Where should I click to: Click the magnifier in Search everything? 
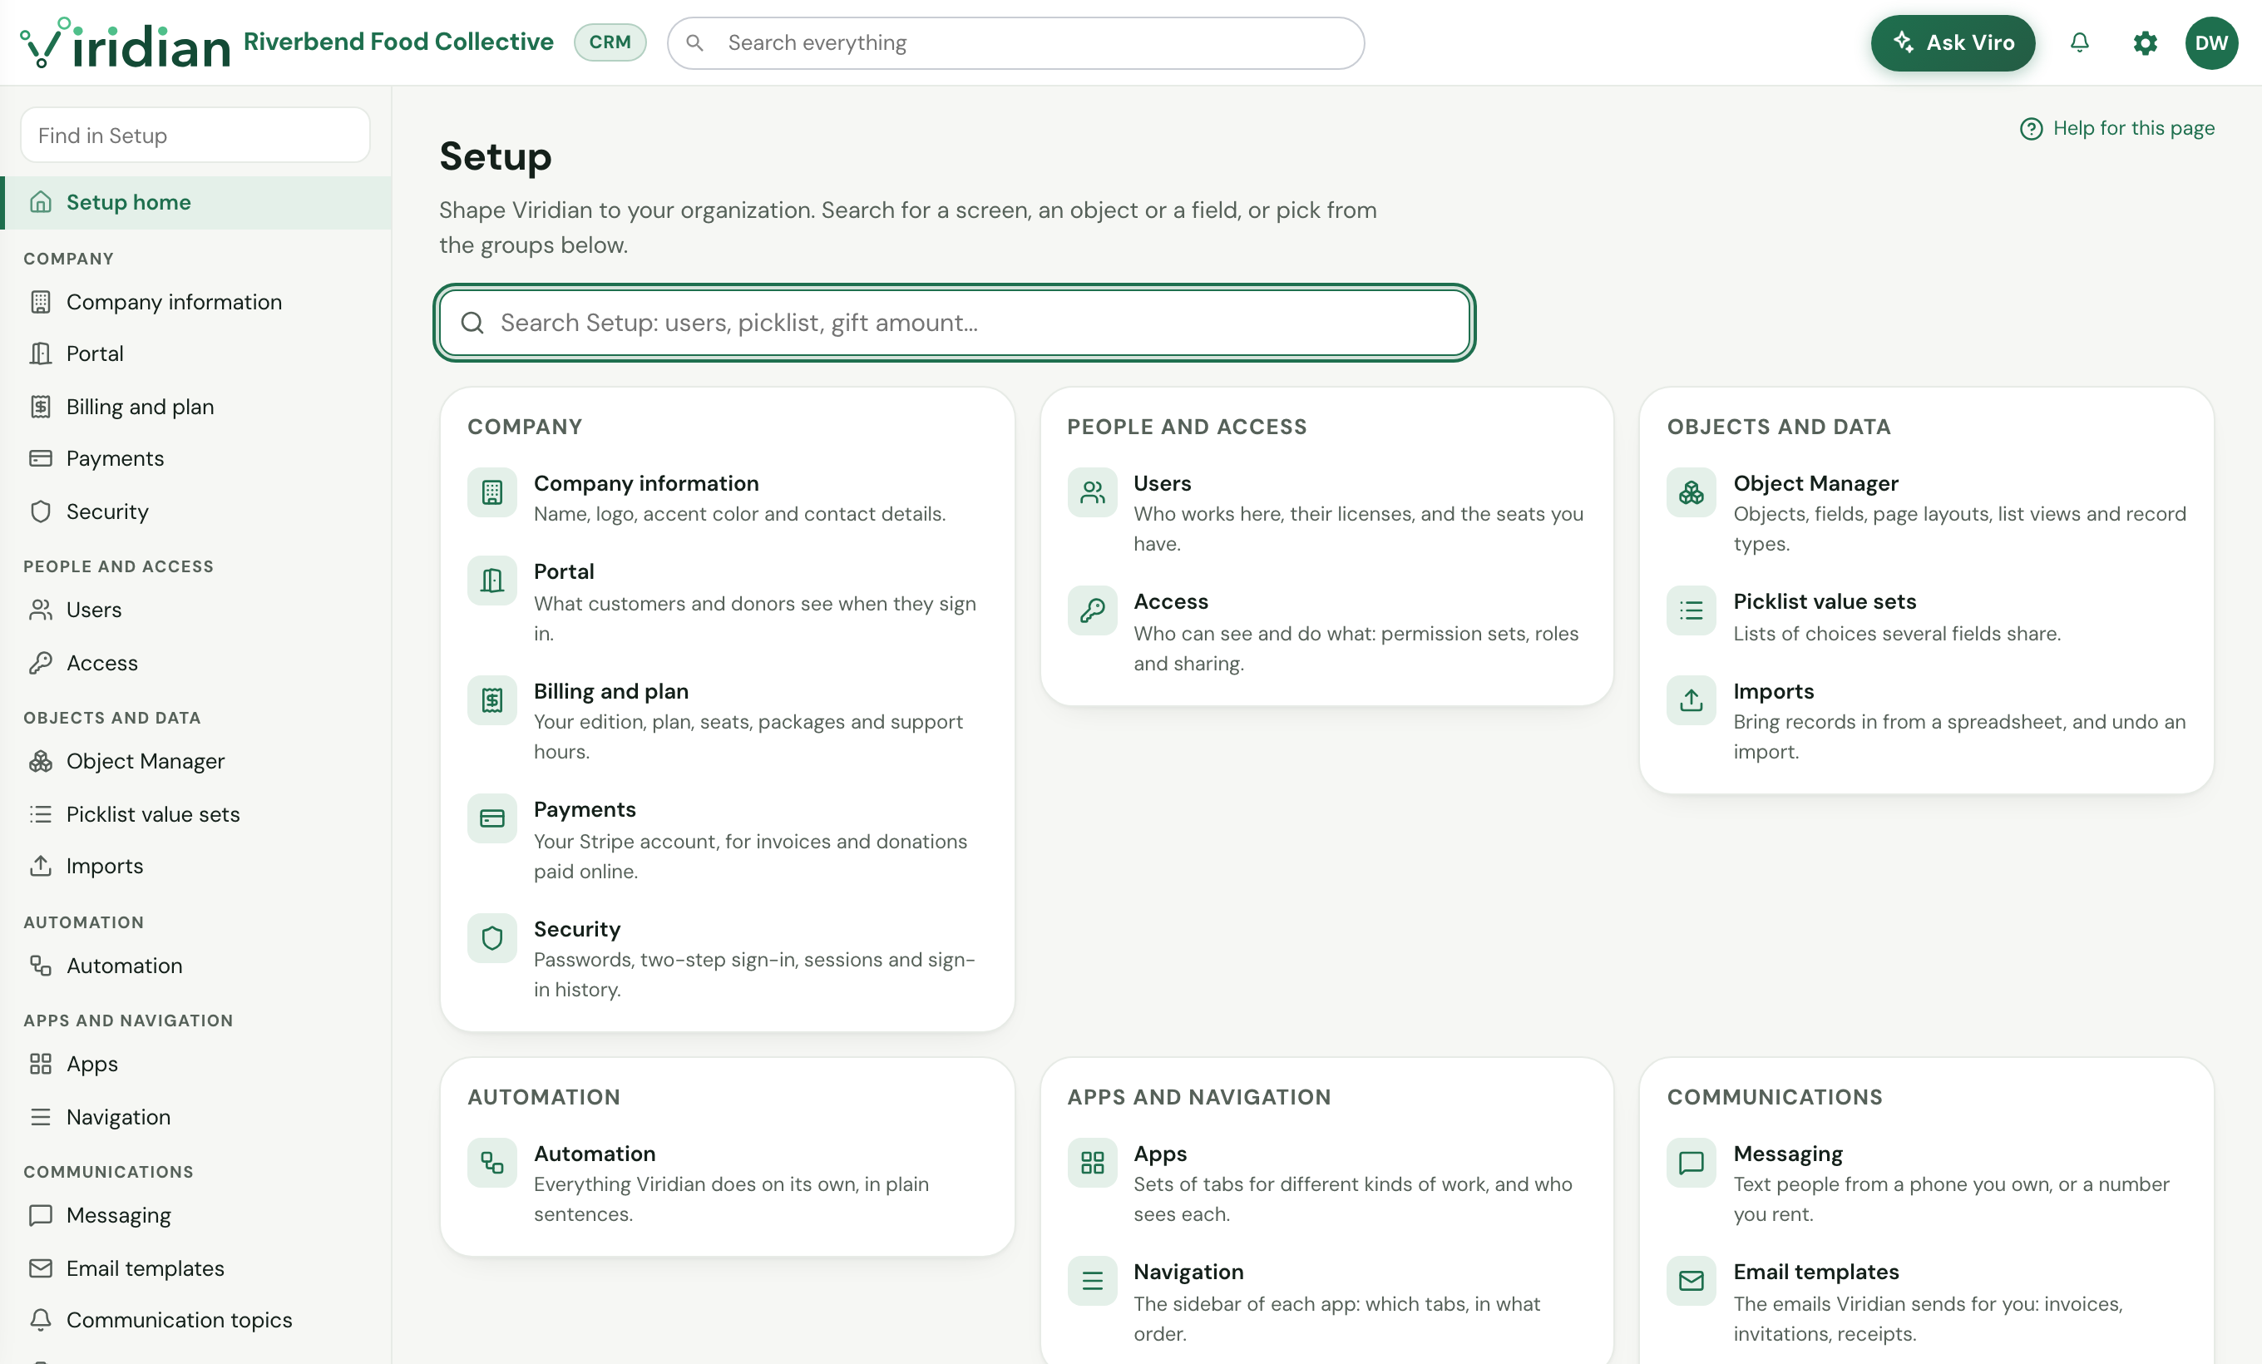tap(695, 43)
